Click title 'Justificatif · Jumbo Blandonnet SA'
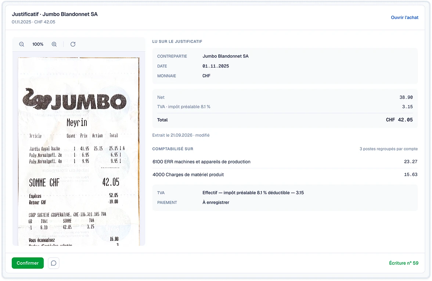The height and width of the screenshot is (281, 432). pyautogui.click(x=54, y=14)
